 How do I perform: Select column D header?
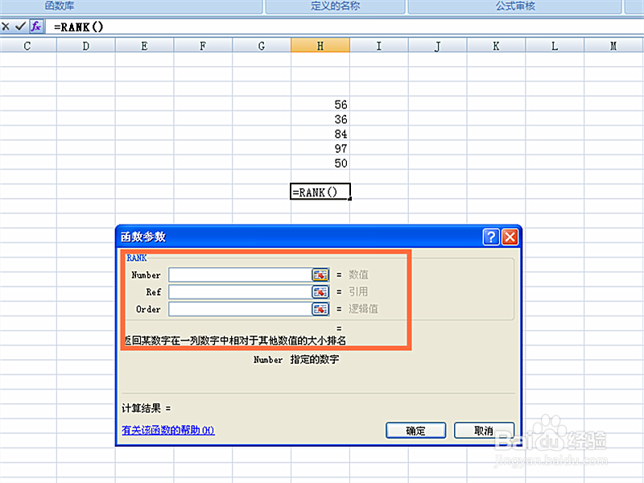tap(86, 46)
